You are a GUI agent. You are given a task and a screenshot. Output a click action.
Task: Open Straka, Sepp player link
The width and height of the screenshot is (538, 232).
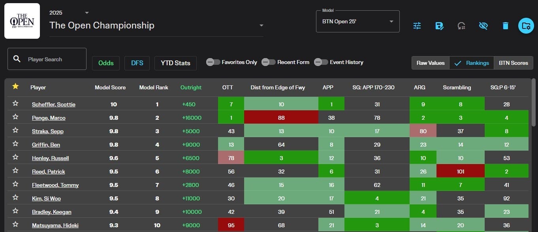(48, 131)
